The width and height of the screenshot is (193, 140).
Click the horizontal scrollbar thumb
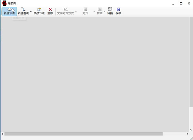pos(84,134)
